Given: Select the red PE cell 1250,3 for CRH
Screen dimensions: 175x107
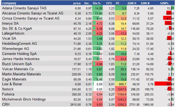Looking at the screenshot, I should (121, 104).
